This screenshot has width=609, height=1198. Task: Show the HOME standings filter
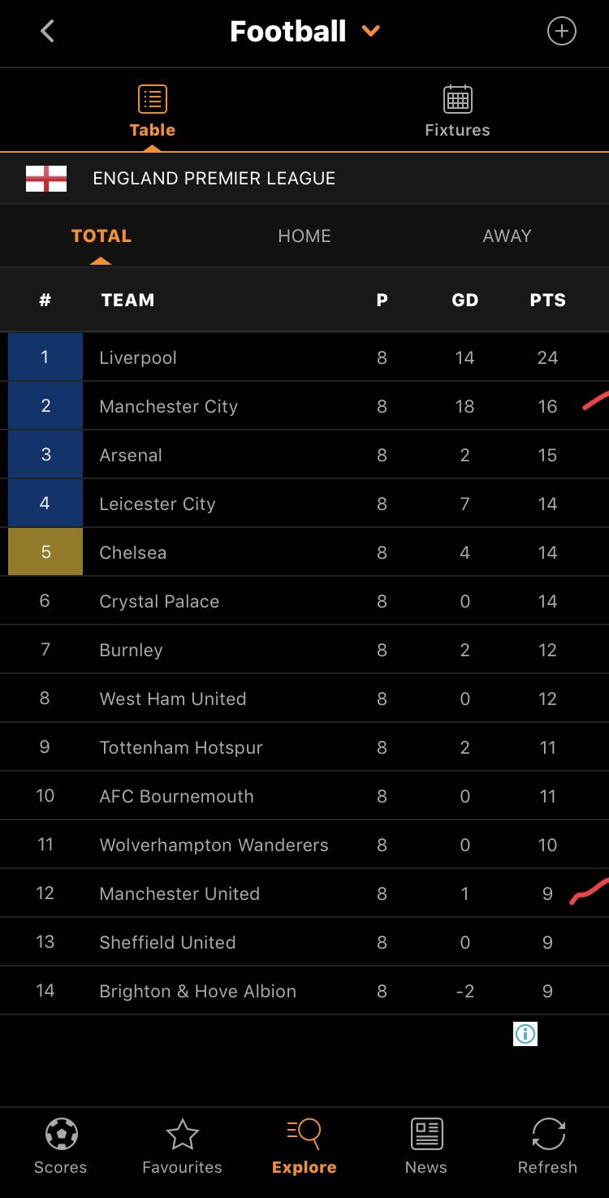(x=304, y=236)
